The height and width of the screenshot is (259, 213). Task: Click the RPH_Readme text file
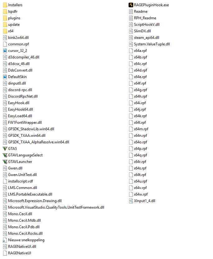pos(143,18)
